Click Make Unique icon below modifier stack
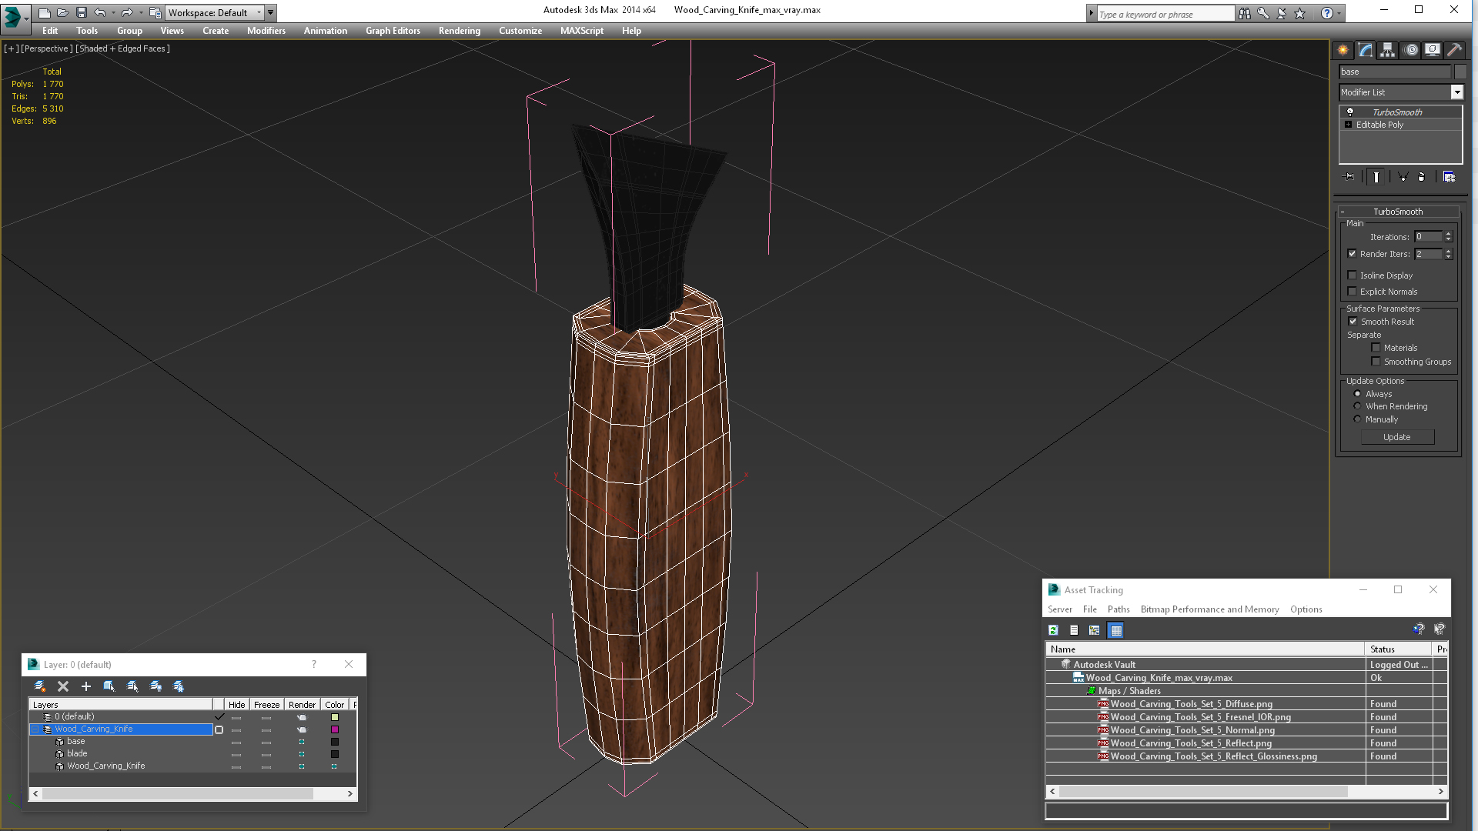Image resolution: width=1478 pixels, height=831 pixels. (x=1403, y=177)
